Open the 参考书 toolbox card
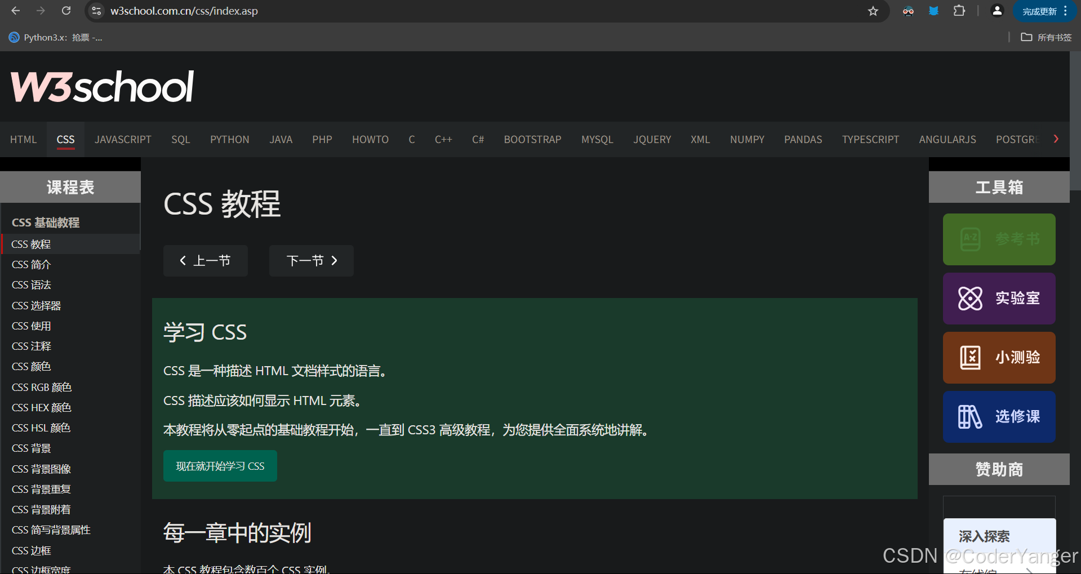 tap(999, 239)
